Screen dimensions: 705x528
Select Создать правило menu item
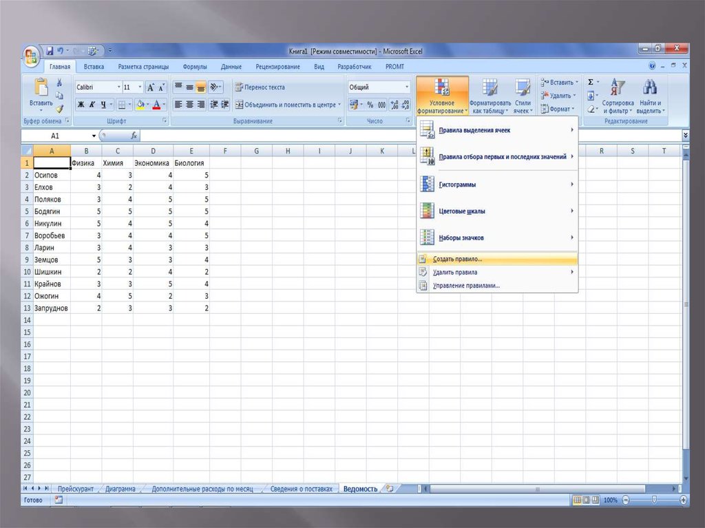point(458,260)
